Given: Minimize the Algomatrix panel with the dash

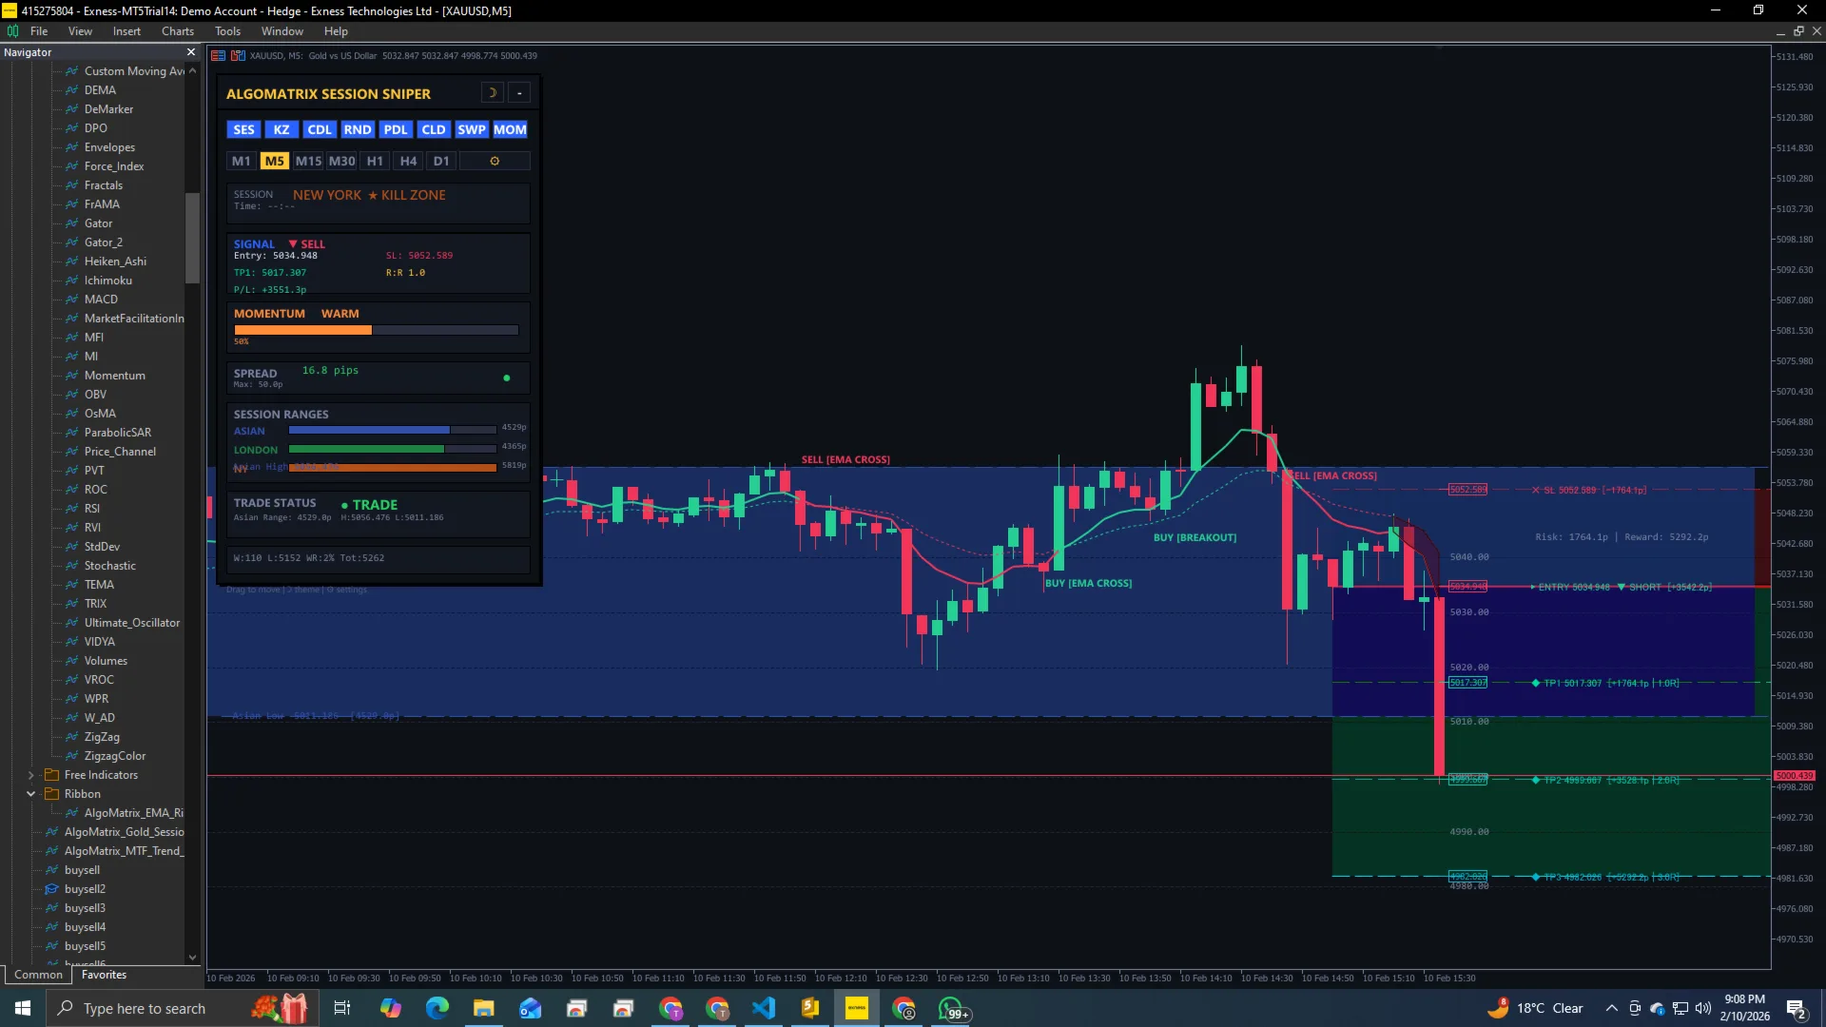Looking at the screenshot, I should coord(518,92).
